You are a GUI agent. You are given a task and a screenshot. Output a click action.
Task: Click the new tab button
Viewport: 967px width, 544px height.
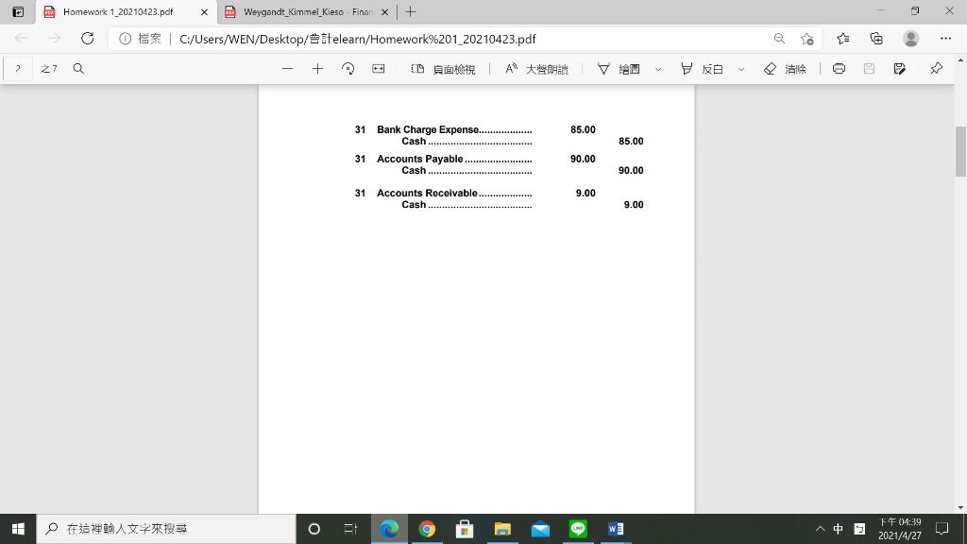[410, 13]
